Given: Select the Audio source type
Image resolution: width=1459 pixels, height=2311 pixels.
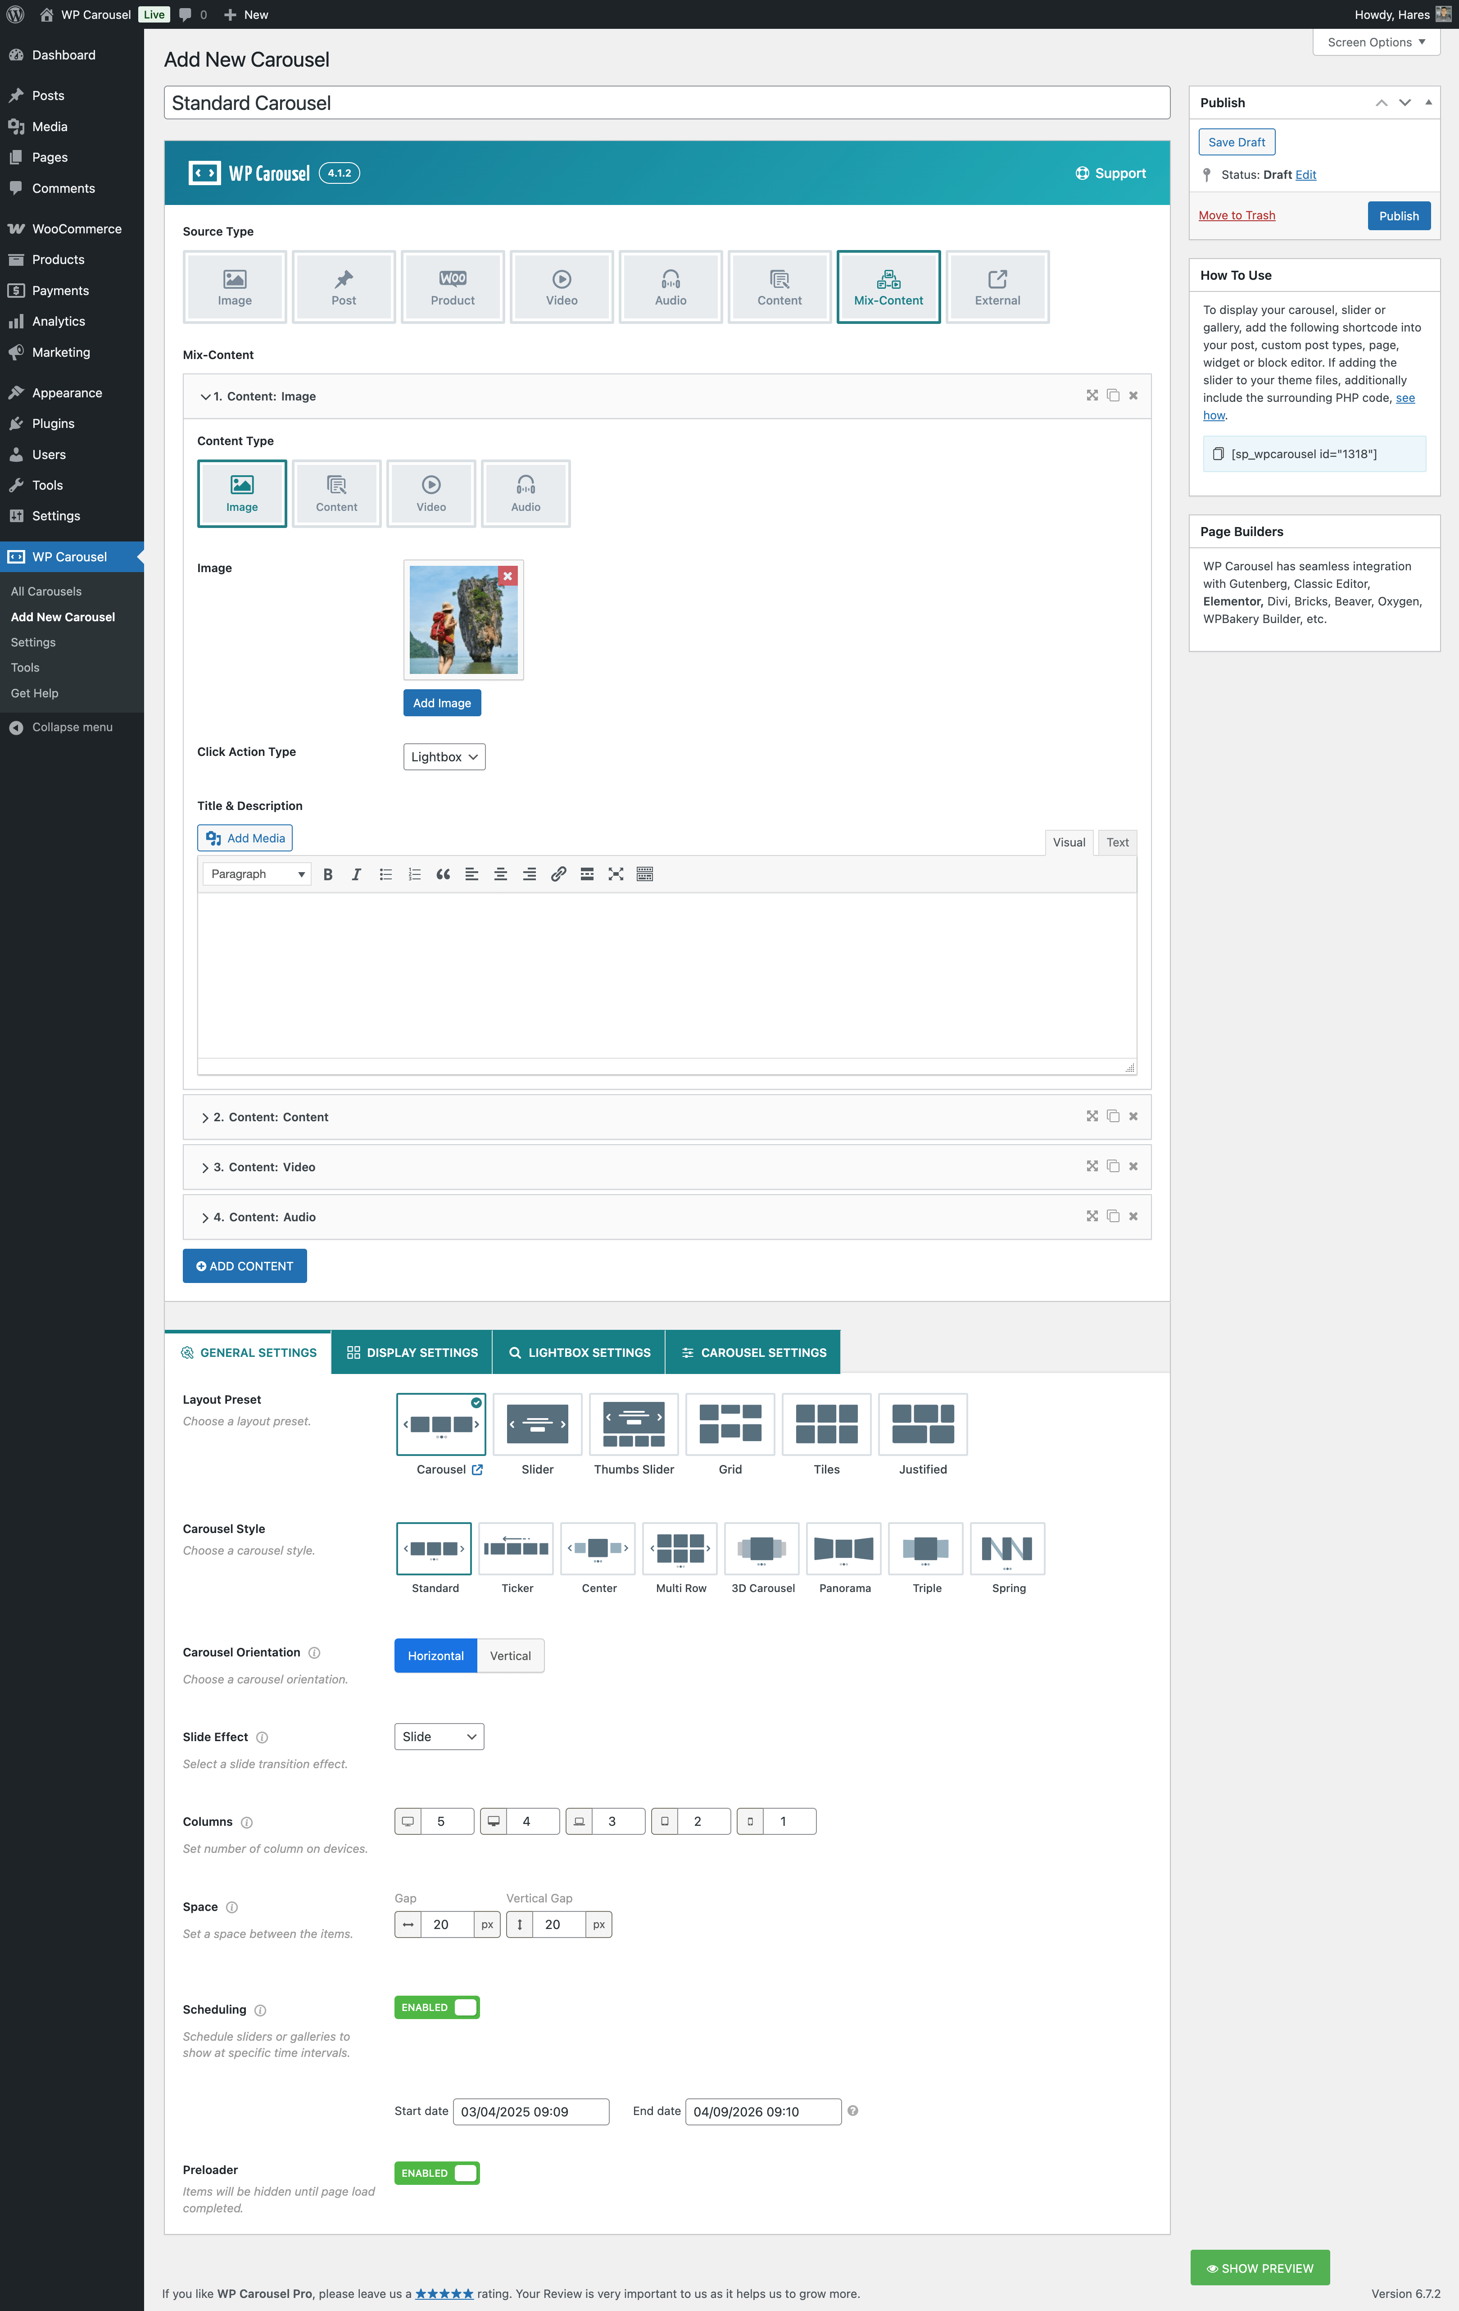Looking at the screenshot, I should (671, 287).
